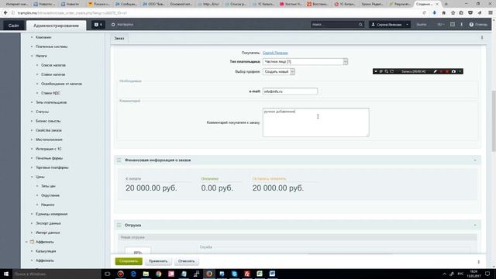Click the Отменить cancel button

coord(186,261)
